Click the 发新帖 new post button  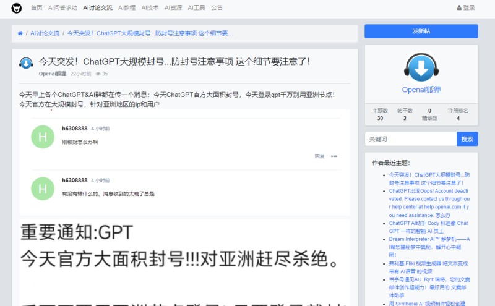(x=421, y=32)
